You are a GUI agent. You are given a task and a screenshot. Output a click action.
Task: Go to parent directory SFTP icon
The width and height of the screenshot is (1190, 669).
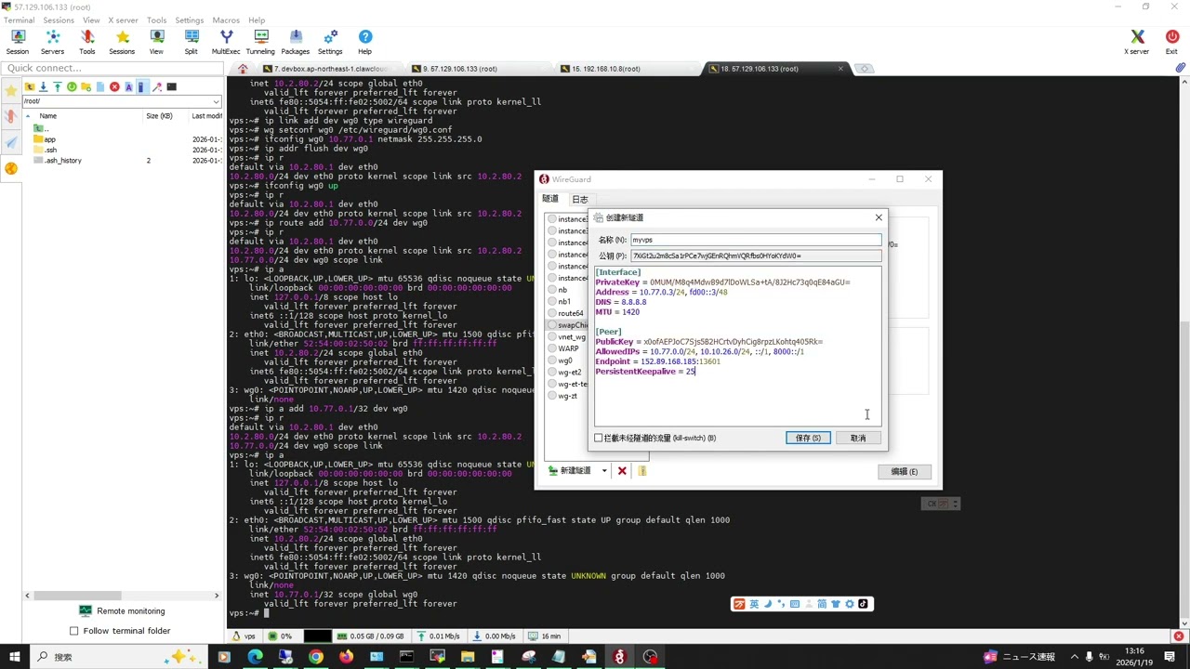[x=30, y=87]
